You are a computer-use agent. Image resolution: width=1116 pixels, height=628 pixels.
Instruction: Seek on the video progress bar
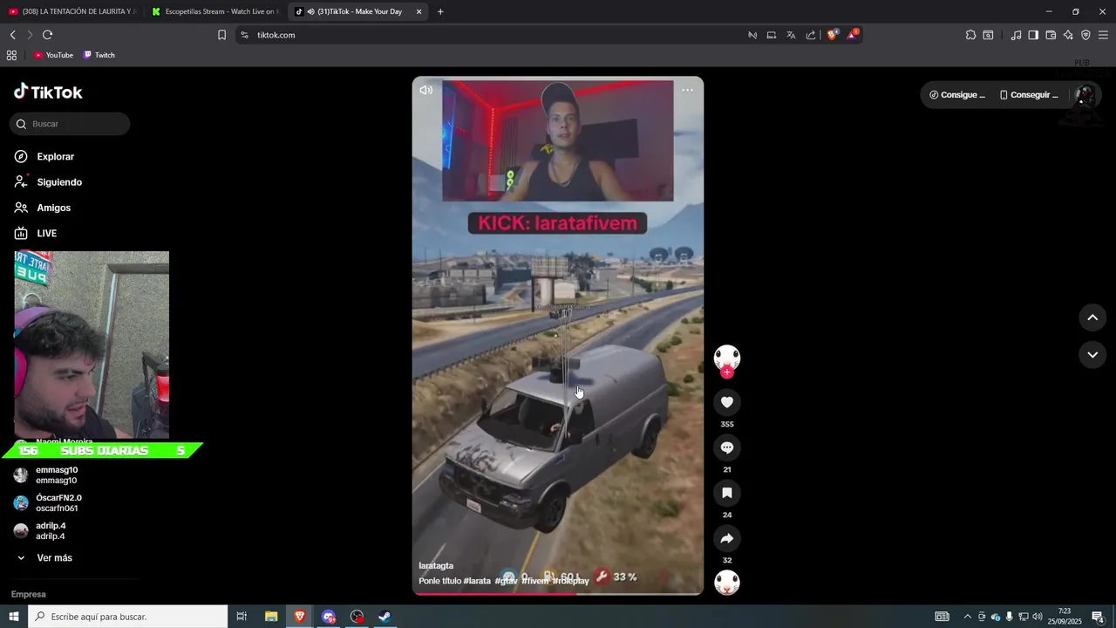(x=558, y=594)
